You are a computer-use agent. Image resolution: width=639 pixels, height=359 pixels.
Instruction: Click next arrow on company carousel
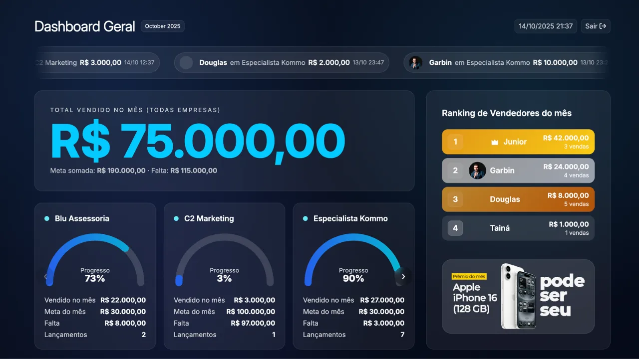click(x=403, y=277)
